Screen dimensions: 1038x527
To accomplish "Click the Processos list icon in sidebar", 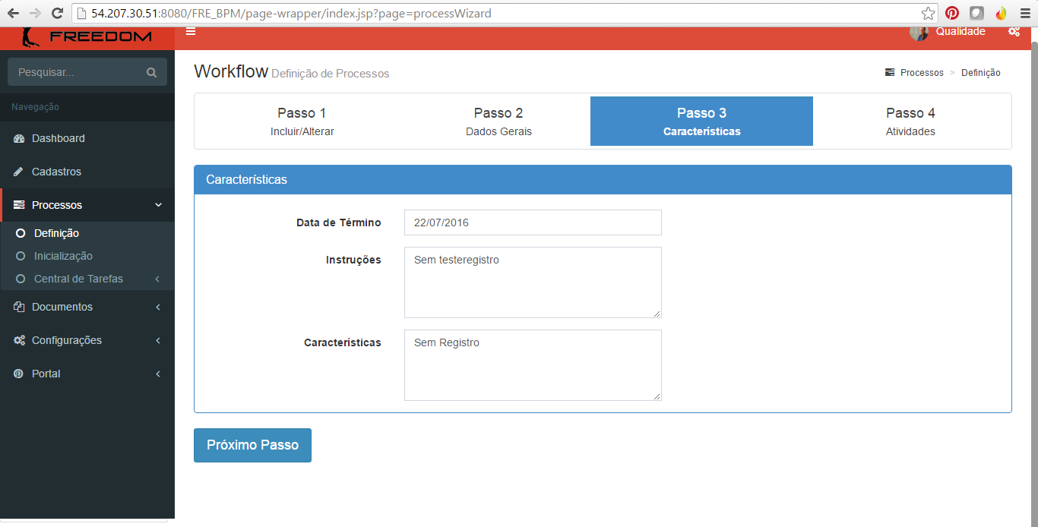I will 19,205.
